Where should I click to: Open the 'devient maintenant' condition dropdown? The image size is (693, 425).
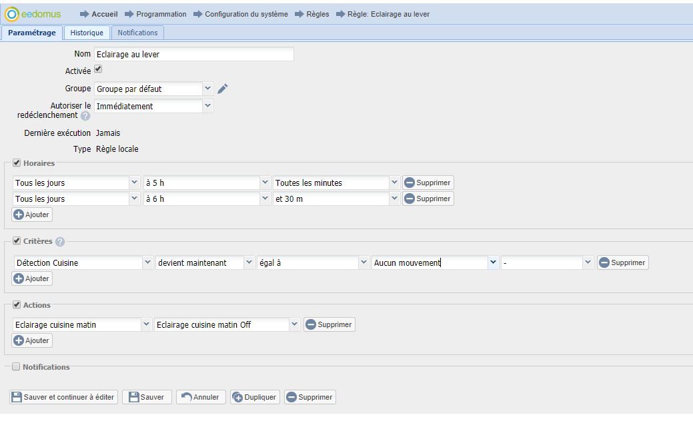(x=249, y=262)
